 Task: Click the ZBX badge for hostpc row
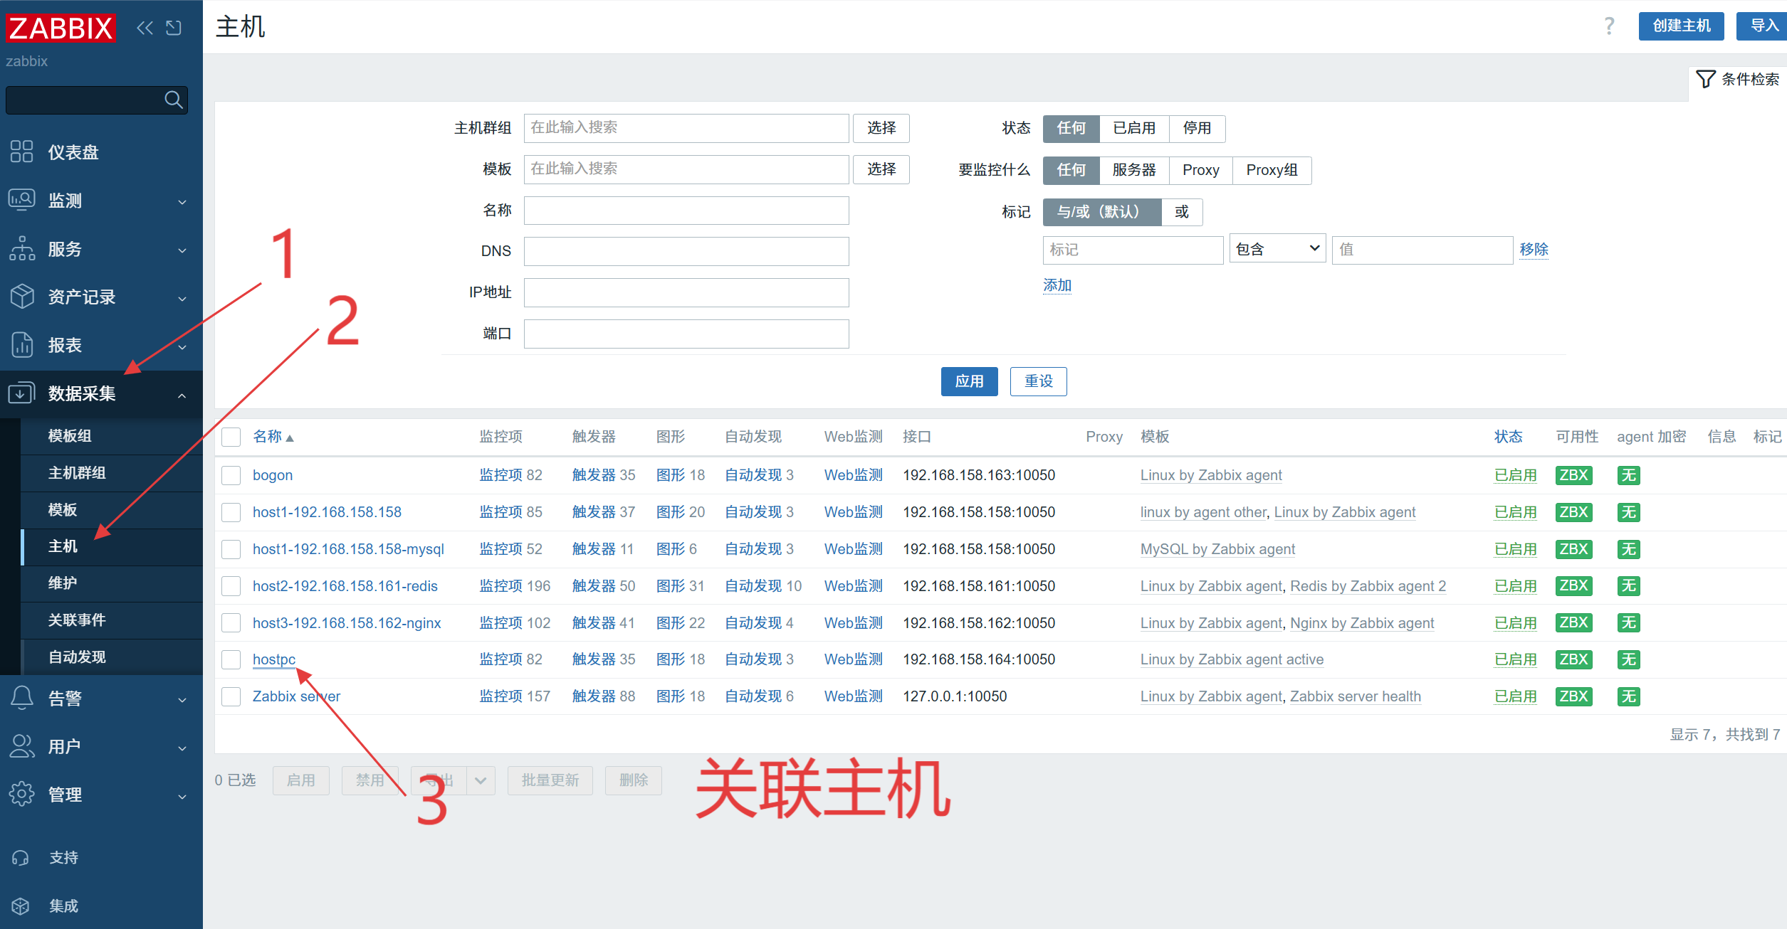[x=1574, y=659]
